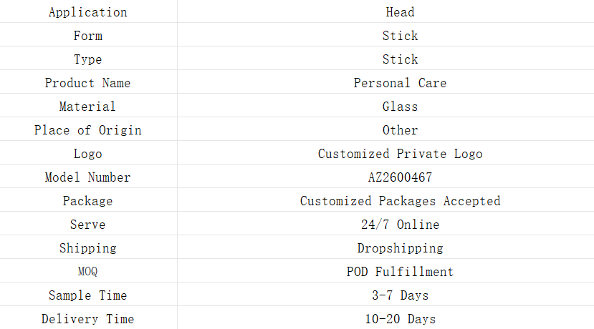The height and width of the screenshot is (329, 594).
Task: Click the Place of Origin label
Action: (87, 130)
